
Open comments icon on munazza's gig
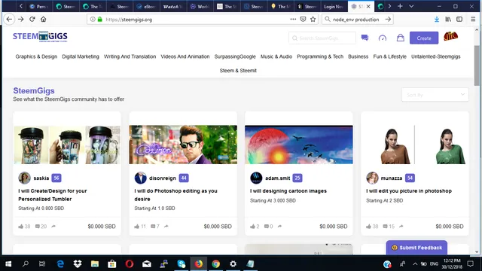(x=385, y=227)
